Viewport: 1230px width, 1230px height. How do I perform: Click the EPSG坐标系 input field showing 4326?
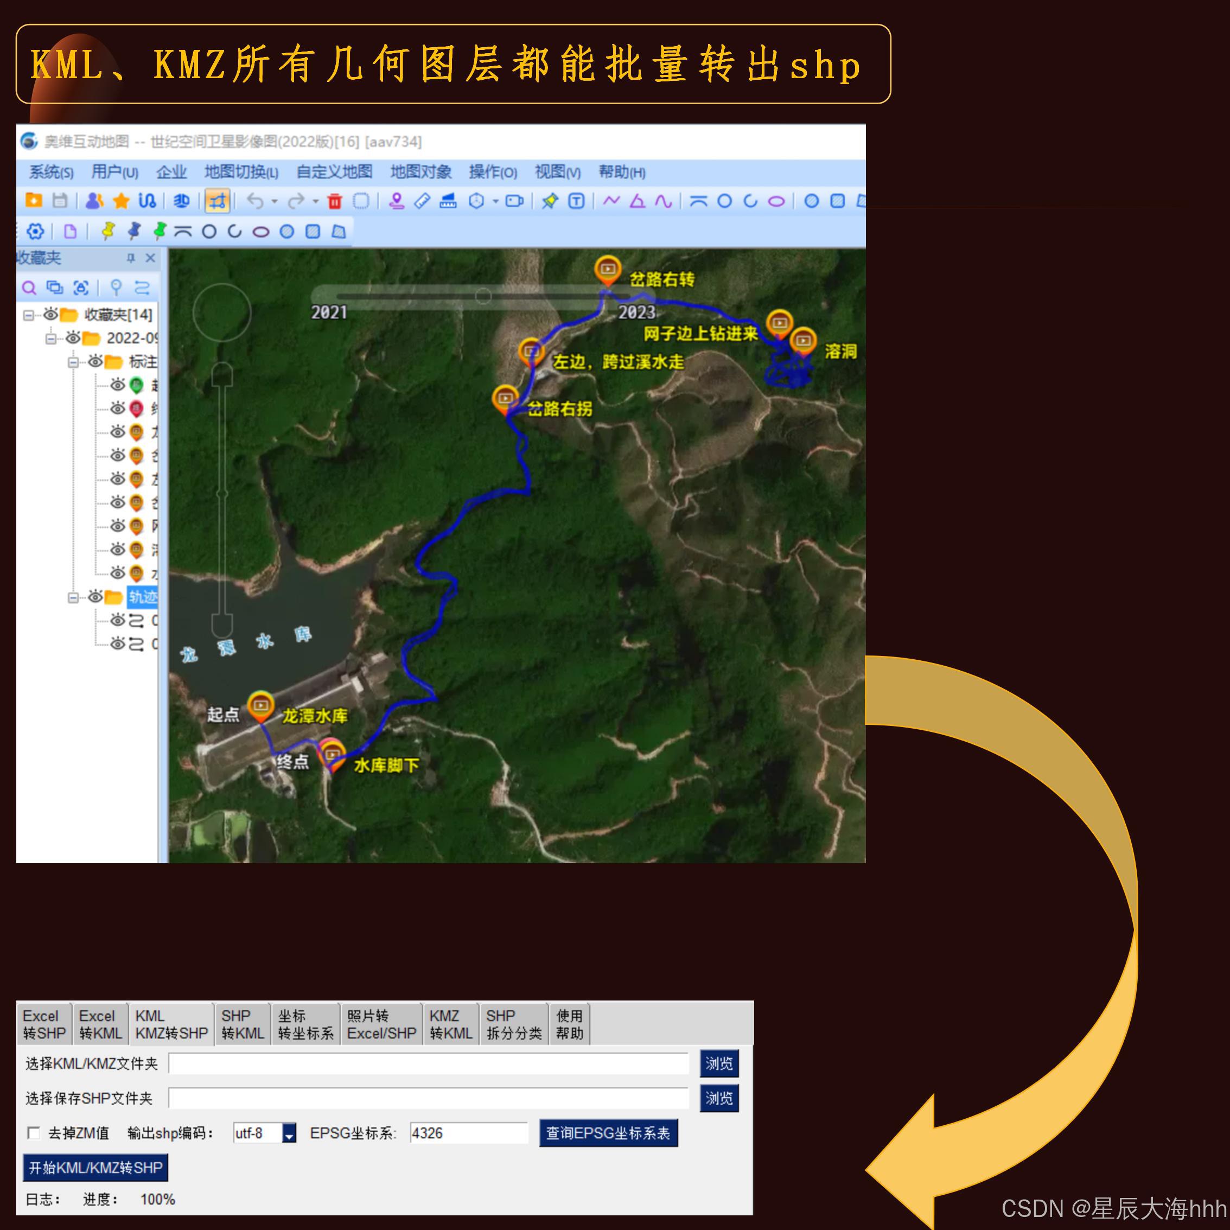[x=469, y=1133]
